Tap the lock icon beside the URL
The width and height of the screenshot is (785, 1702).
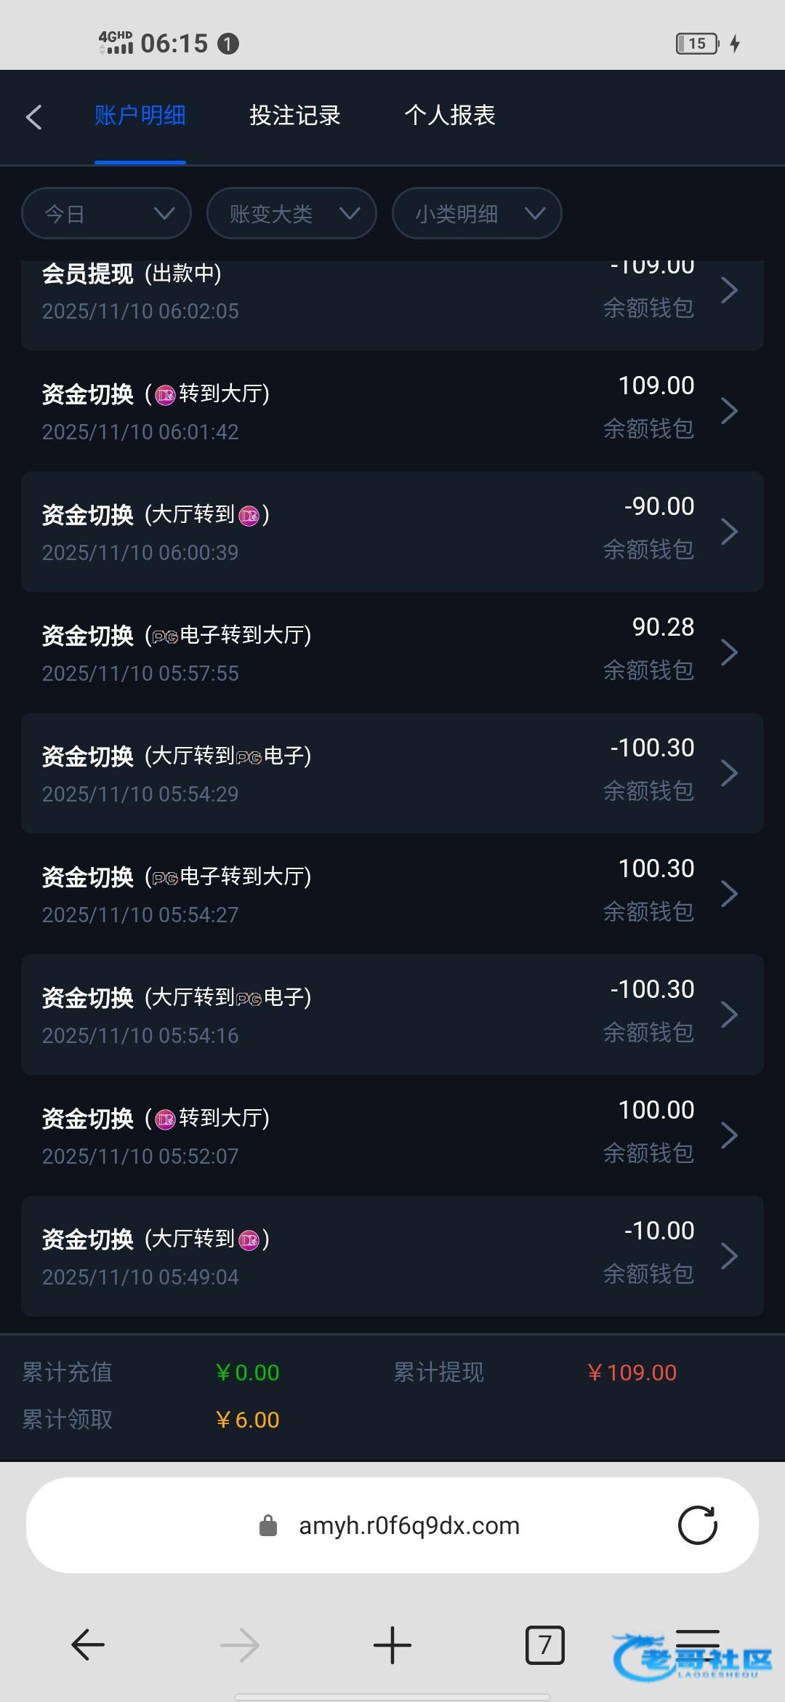pyautogui.click(x=268, y=1525)
